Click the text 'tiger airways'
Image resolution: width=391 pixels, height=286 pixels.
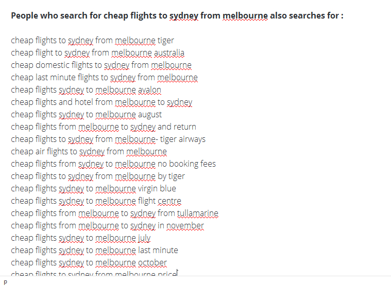point(182,139)
